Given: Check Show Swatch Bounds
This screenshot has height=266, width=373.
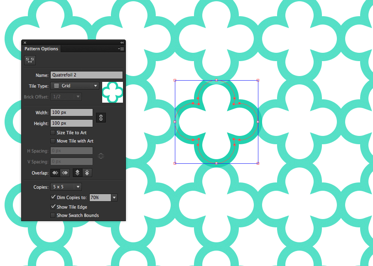Looking at the screenshot, I should coord(53,215).
